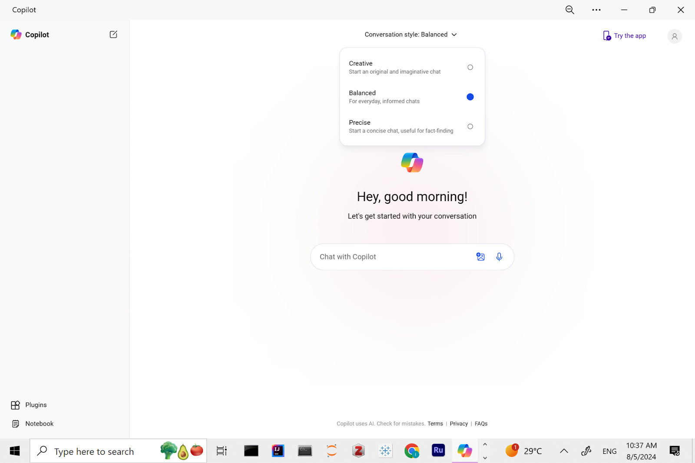Launch Google Chrome from the taskbar
695x463 pixels.
click(412, 451)
